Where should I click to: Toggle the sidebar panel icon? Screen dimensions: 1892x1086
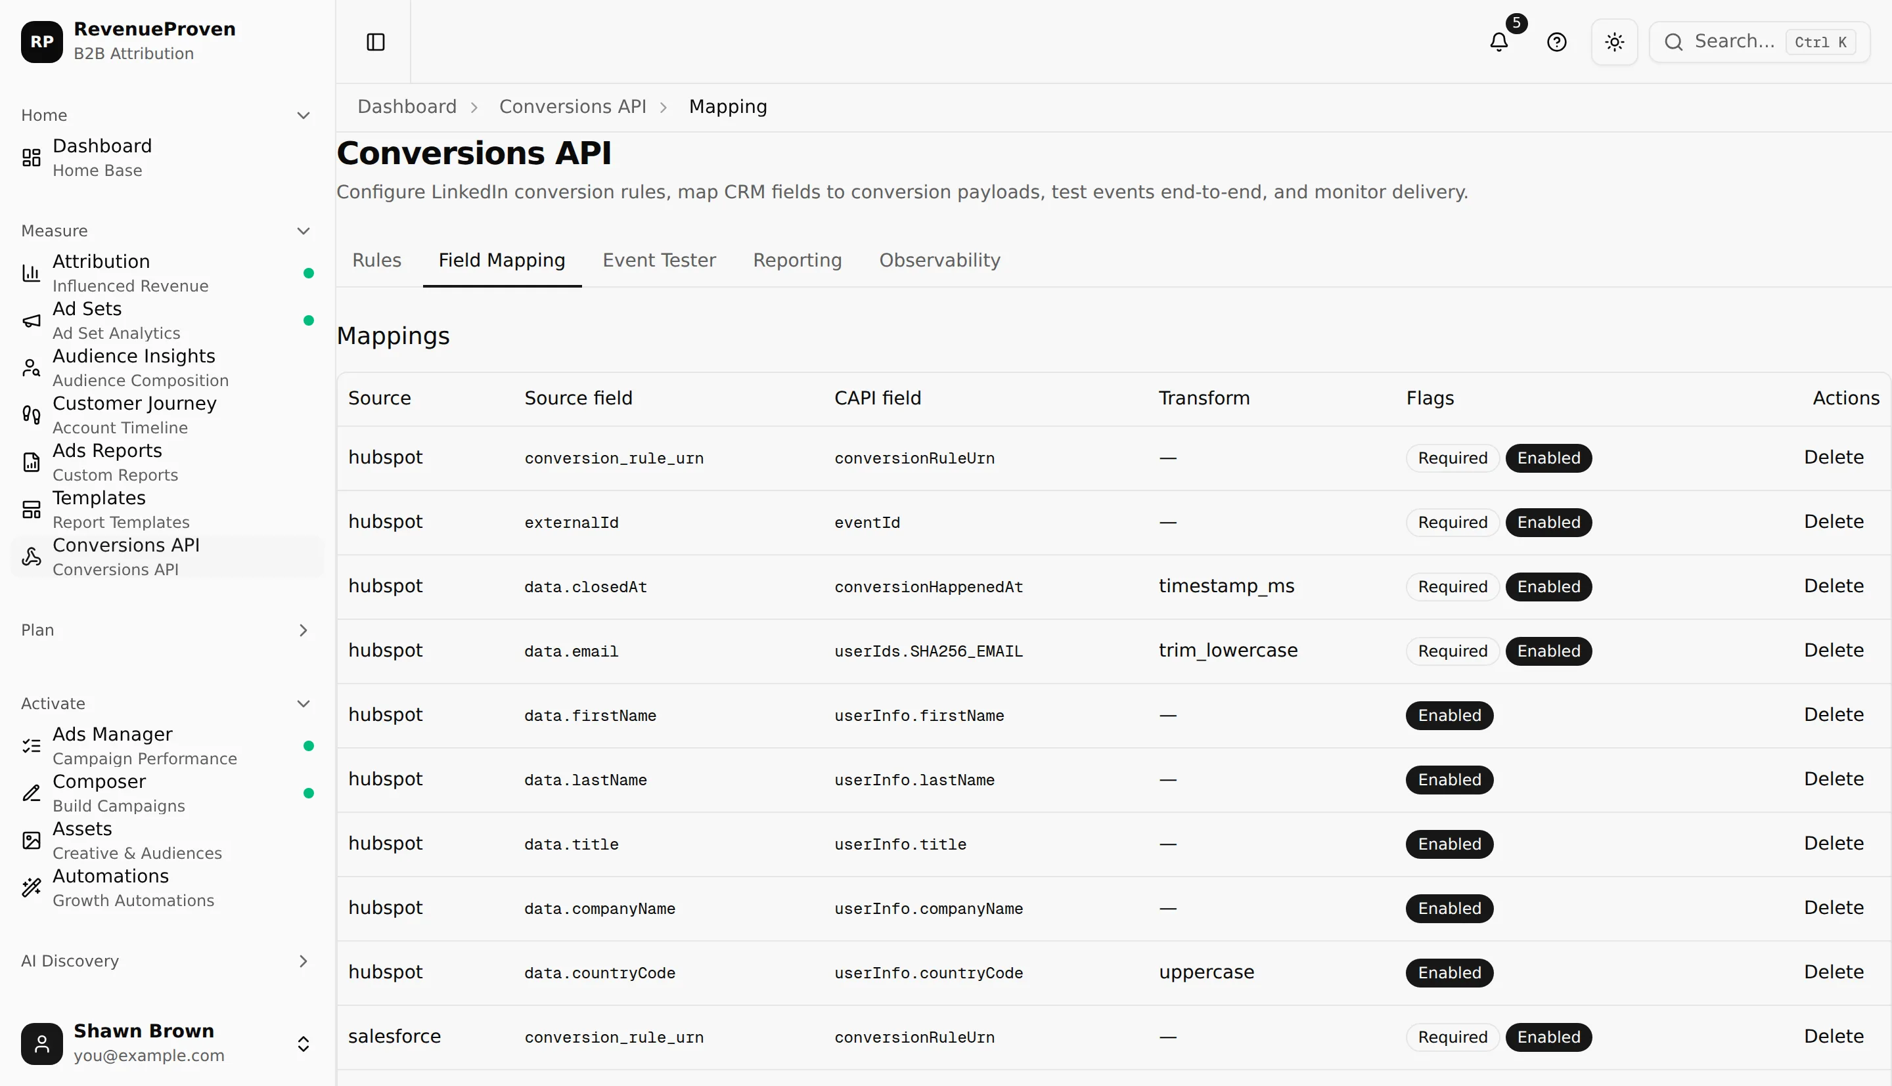pos(375,42)
